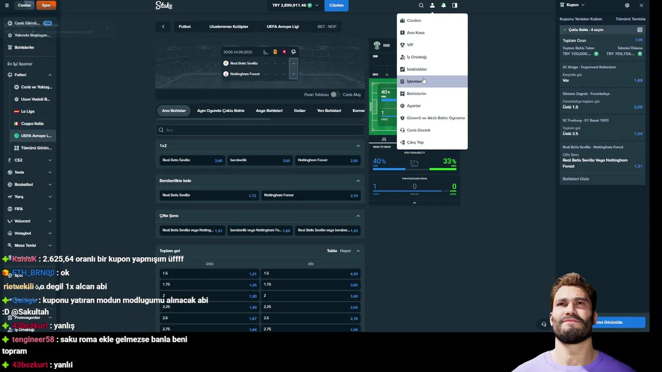
Task: Open the search magnifier in the top bar
Action: pyautogui.click(x=421, y=5)
